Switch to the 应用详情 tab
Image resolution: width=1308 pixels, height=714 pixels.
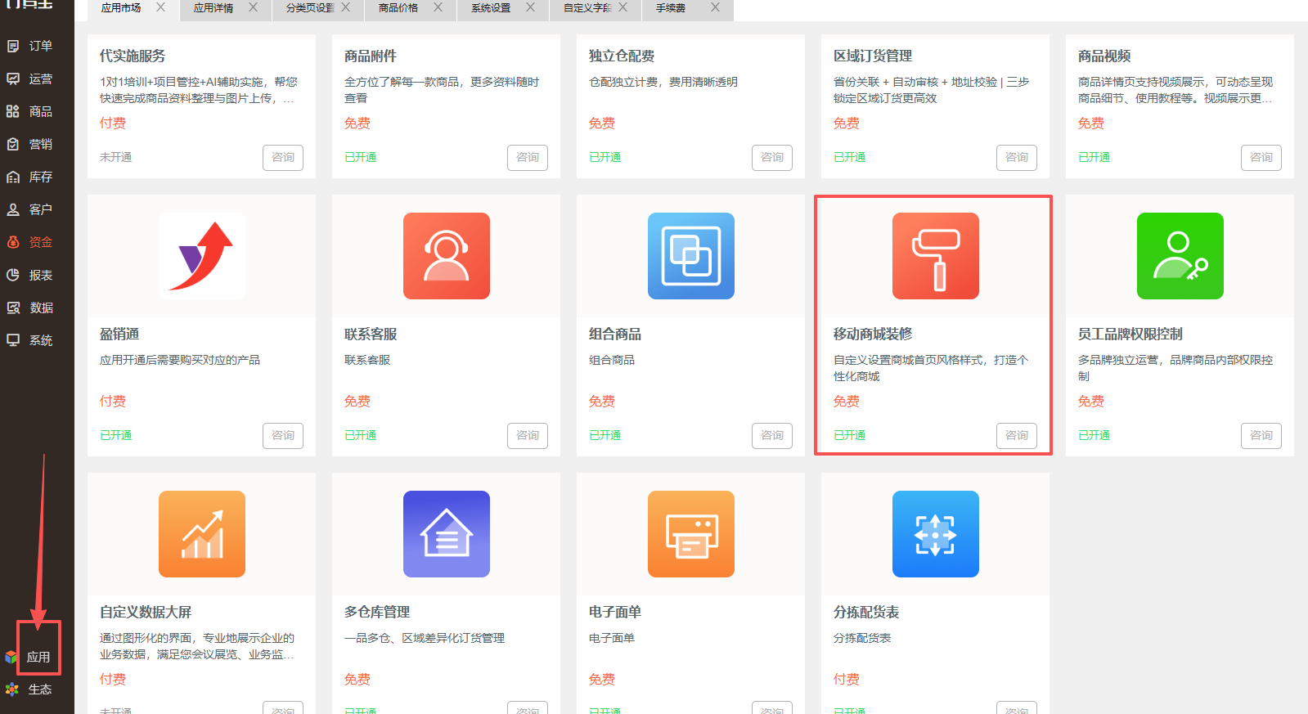pyautogui.click(x=214, y=8)
